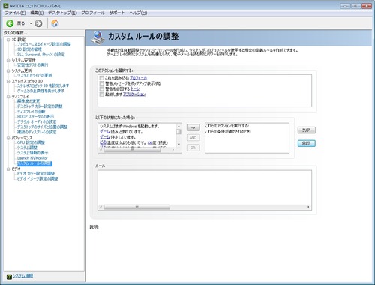Collapse the 3D 設定 tree node

click(x=8, y=40)
